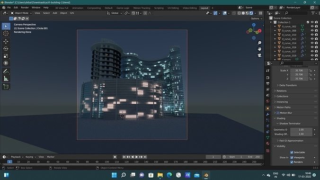Screen dimensions: 320x180
Task: Open View Layer properties tab icon
Action: click(x=268, y=90)
